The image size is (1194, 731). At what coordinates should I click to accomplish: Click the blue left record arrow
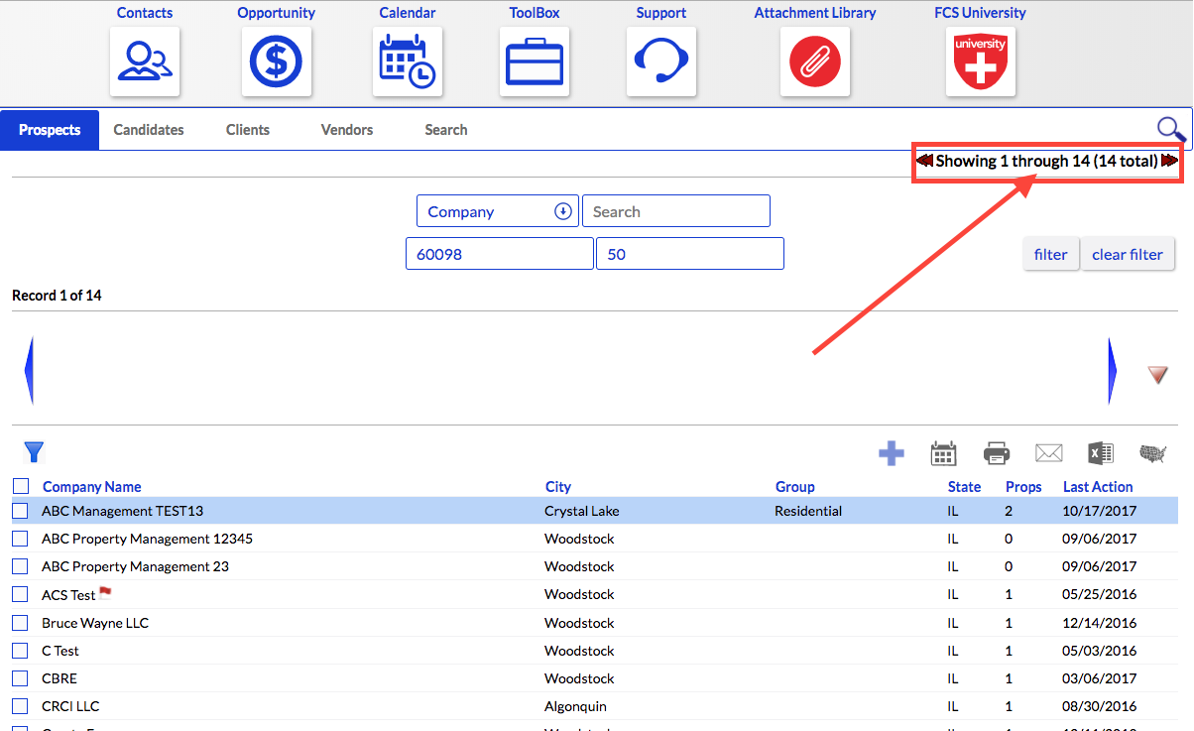coord(29,371)
